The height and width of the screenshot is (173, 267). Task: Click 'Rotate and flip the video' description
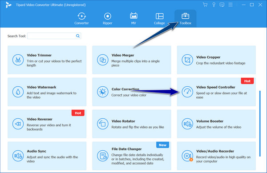pos(138,127)
